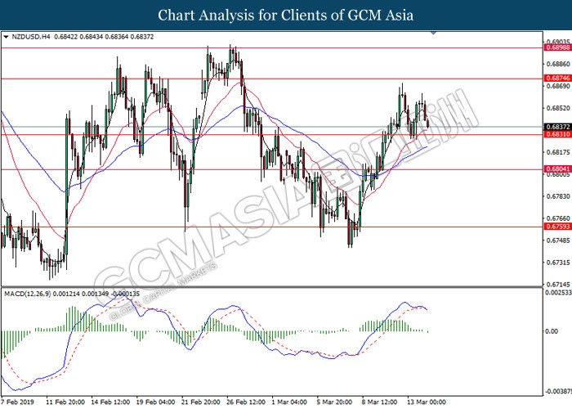
Task: Select the 14 Feb 12:00 time label
Action: (110, 402)
